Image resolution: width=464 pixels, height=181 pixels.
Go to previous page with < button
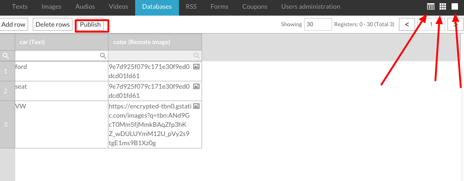[407, 24]
